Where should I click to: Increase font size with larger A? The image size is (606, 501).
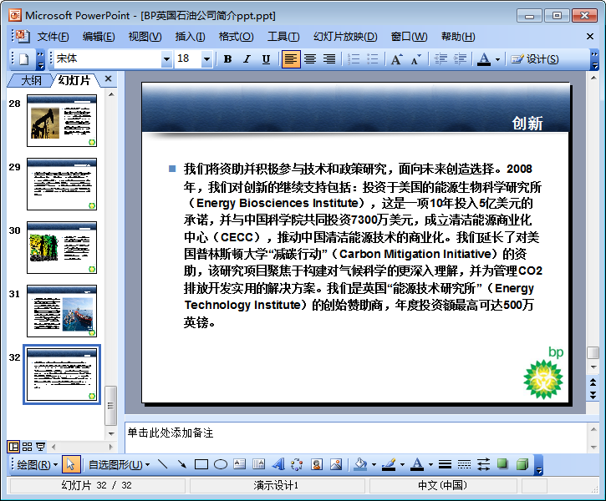pos(396,59)
